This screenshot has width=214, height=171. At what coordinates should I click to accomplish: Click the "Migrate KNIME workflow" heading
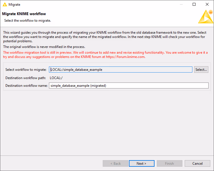point(24,14)
